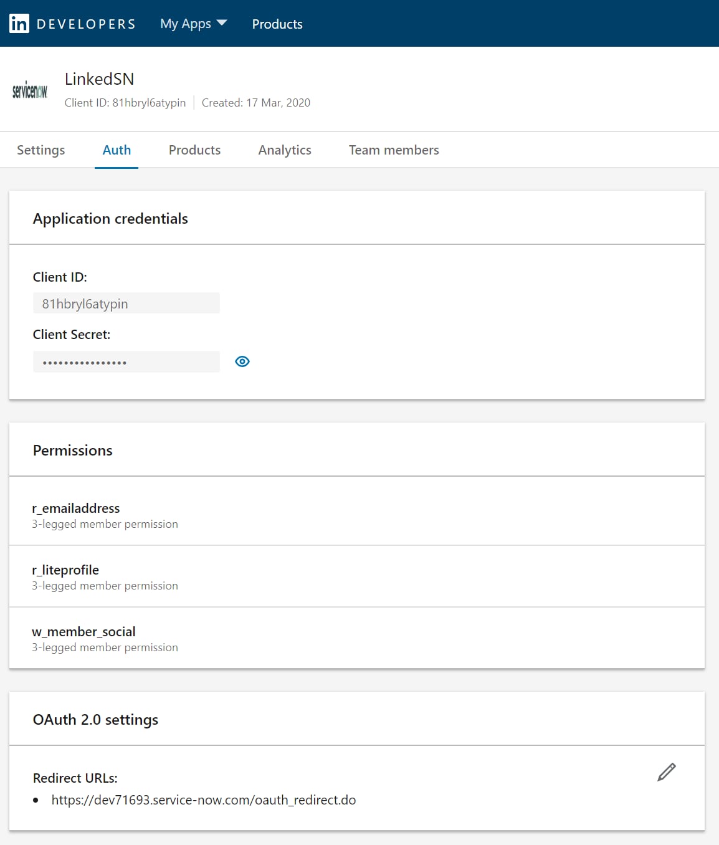Click the LinkedIn Developers logo
Image resolution: width=719 pixels, height=845 pixels.
[72, 23]
